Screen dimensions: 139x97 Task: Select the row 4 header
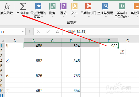pyautogui.click(x=2, y=61)
